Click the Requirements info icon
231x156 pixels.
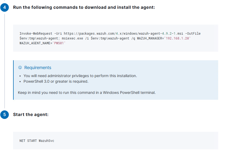pos(20,67)
